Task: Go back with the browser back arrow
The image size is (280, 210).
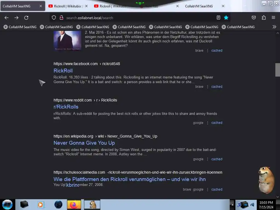Action: point(7,18)
